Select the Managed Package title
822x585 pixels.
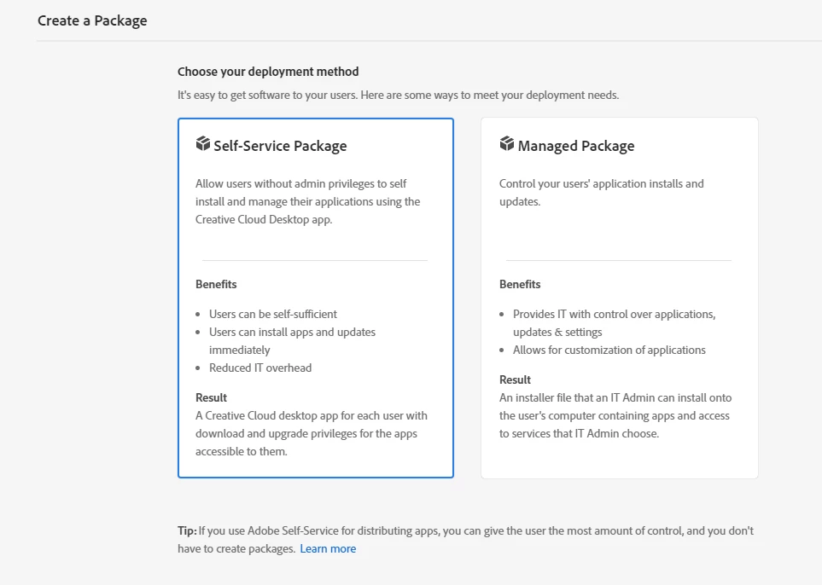pyautogui.click(x=576, y=146)
